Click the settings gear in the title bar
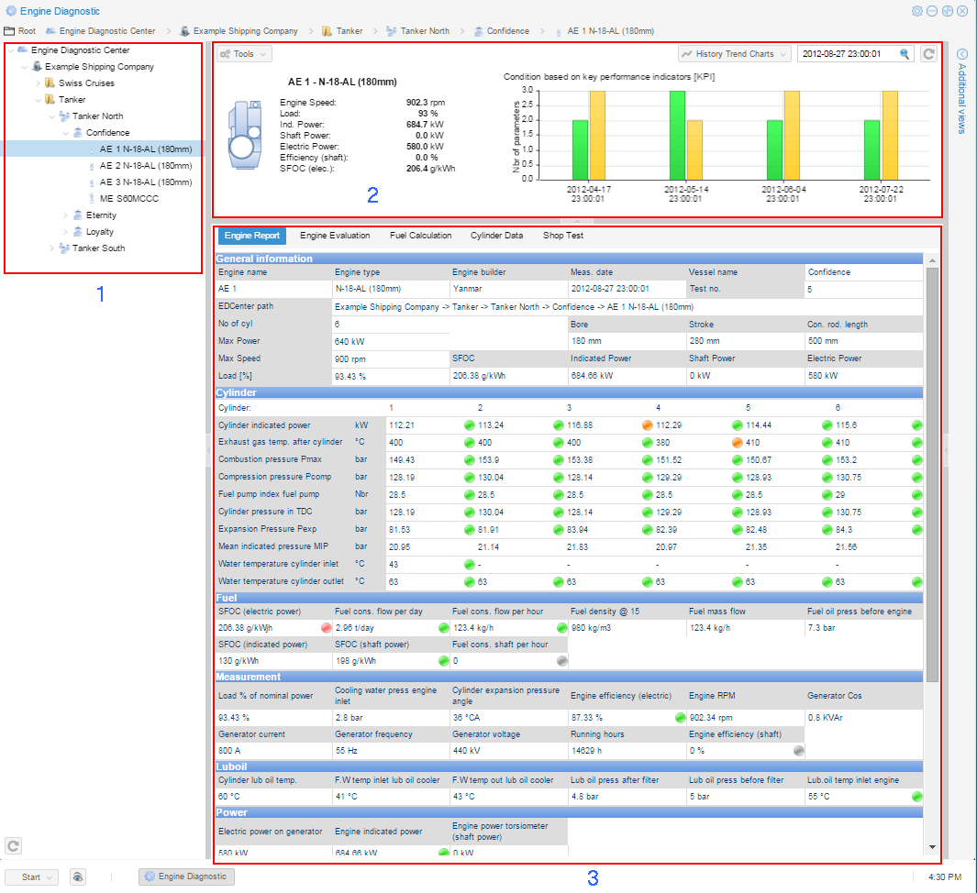 point(916,11)
